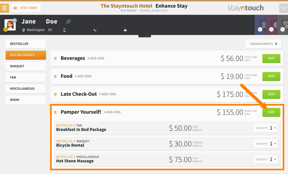Click the date Tuesday, 22 April 2025

click(x=153, y=10)
